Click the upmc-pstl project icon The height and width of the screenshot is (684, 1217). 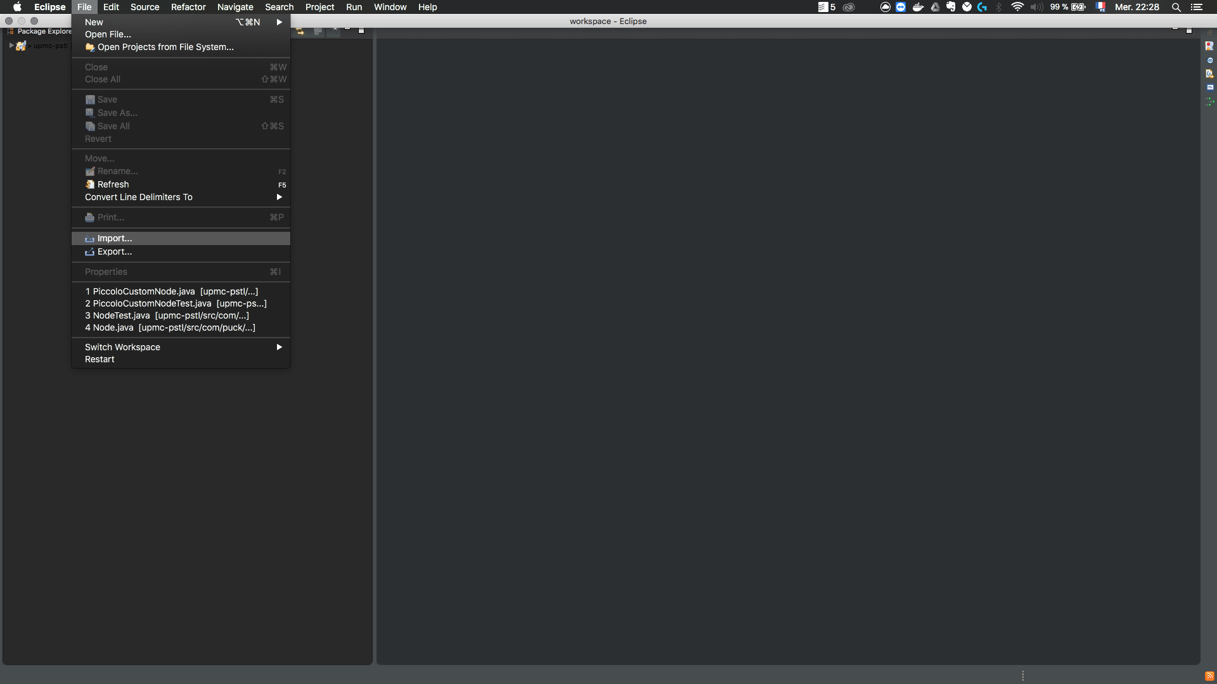point(21,46)
